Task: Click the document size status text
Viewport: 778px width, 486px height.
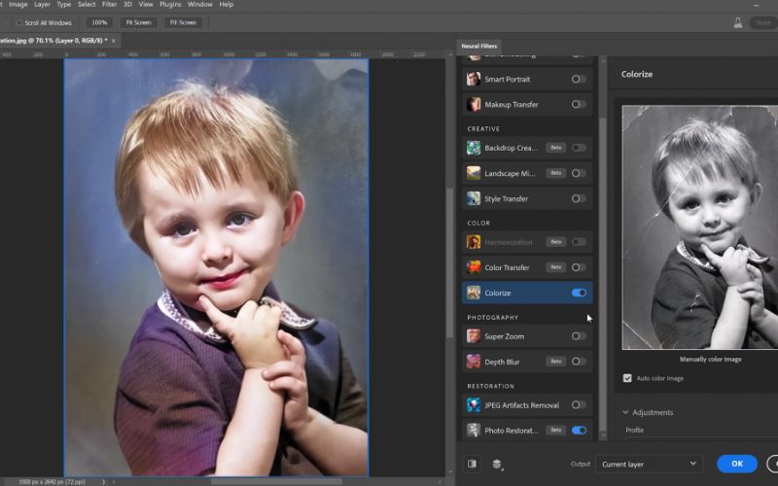Action: tap(53, 482)
